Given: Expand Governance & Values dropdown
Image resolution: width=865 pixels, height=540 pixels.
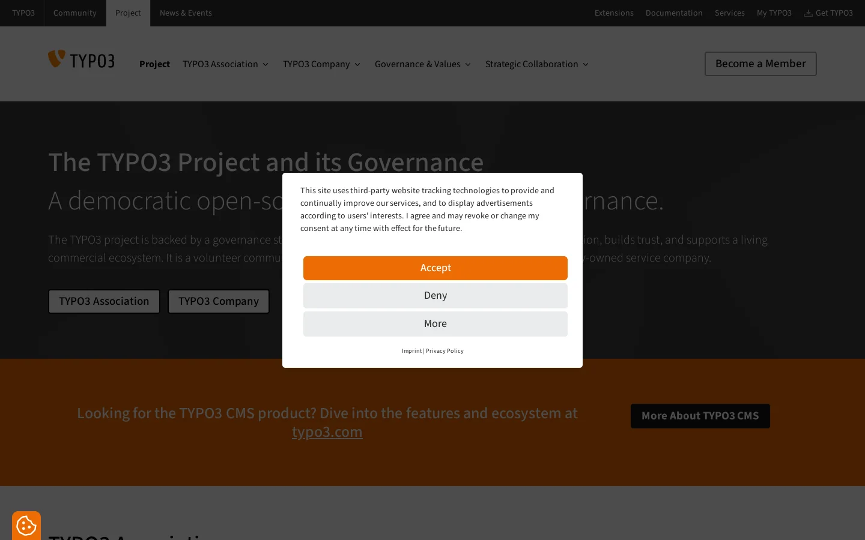Looking at the screenshot, I should tap(423, 64).
